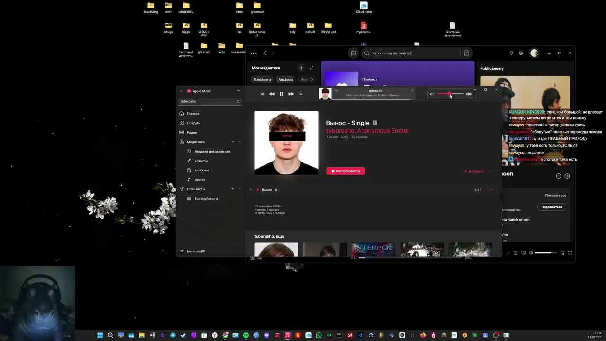Show more Spotify library filter chips
Viewport: 606px width, 341px height.
pos(312,80)
